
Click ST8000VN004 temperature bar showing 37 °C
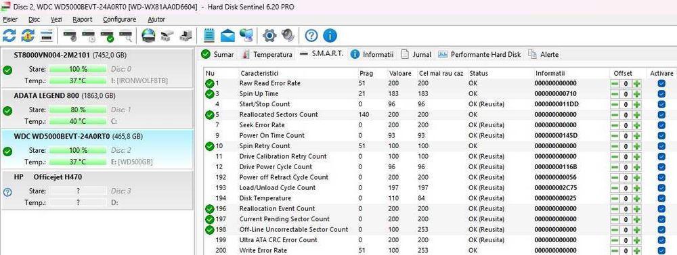(x=78, y=80)
